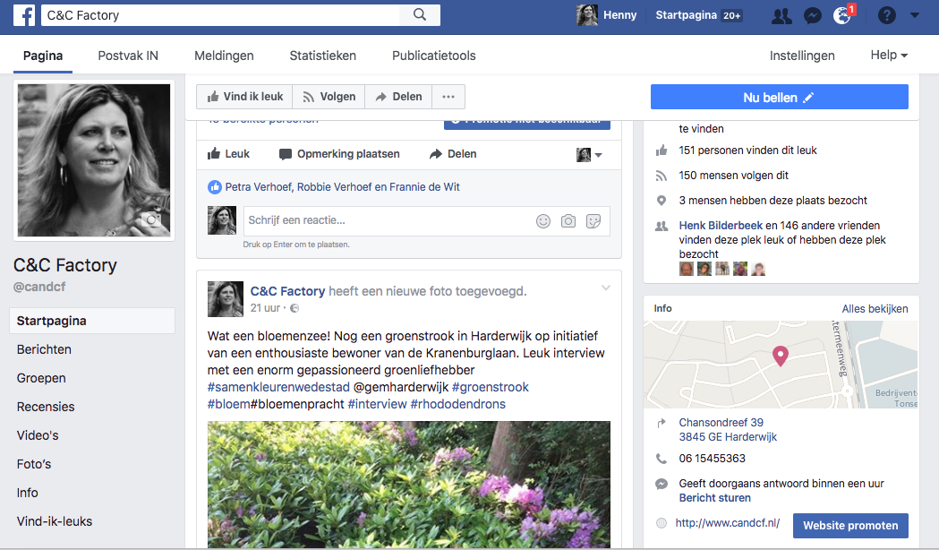Click the Bericht sturen link
Image resolution: width=939 pixels, height=550 pixels.
coord(714,498)
